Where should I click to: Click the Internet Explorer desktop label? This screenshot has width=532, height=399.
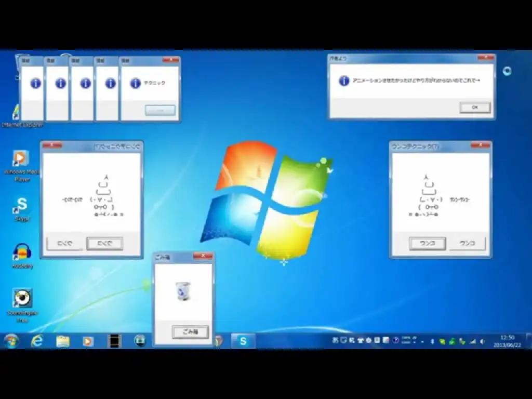coord(22,125)
